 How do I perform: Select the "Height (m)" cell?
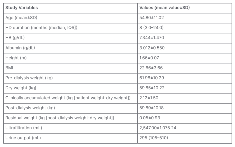click(x=16, y=58)
